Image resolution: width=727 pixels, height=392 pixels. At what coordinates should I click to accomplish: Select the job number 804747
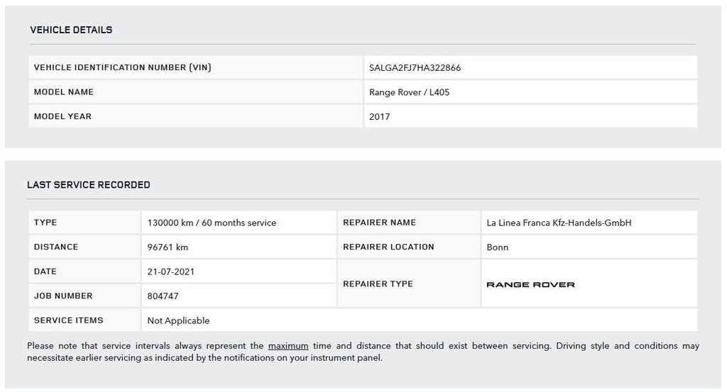click(163, 296)
